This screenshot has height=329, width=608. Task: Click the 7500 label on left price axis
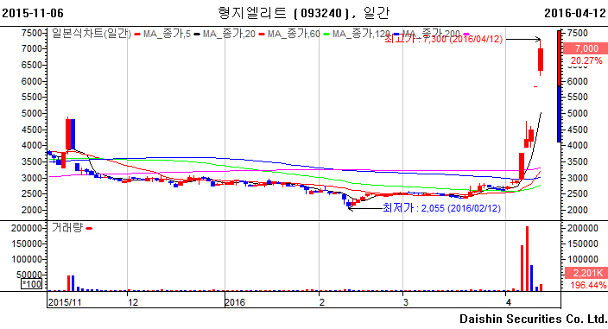click(x=31, y=33)
